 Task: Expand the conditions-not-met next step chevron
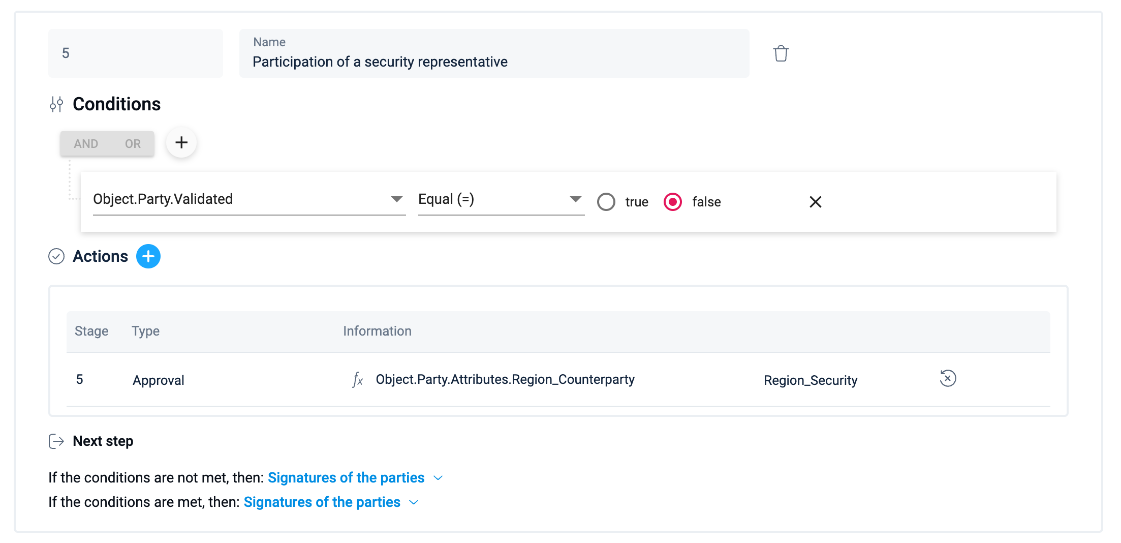tap(439, 478)
